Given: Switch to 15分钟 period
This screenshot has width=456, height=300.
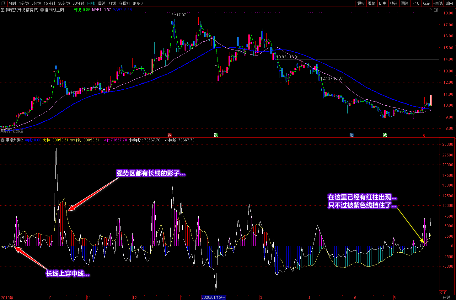Looking at the screenshot, I should 50,3.
